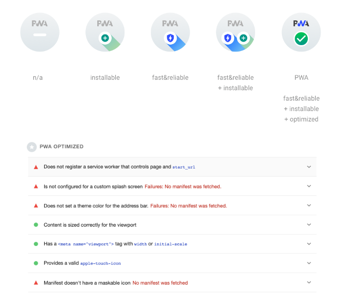Screen dimensions: 340x303
Task: Click the apple-touch-icon code text
Action: click(101, 263)
